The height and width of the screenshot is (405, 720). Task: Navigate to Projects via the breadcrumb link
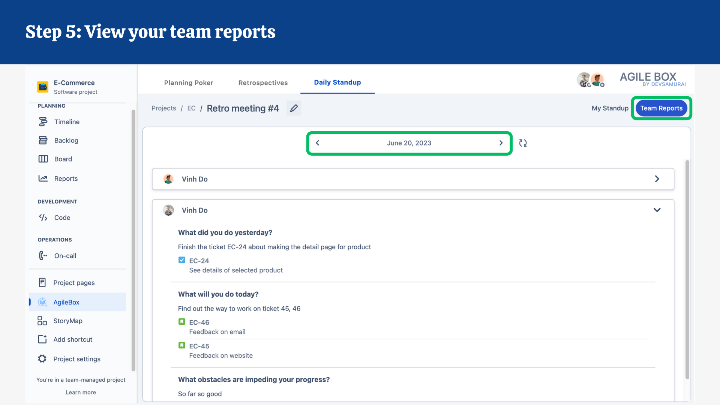coord(163,108)
